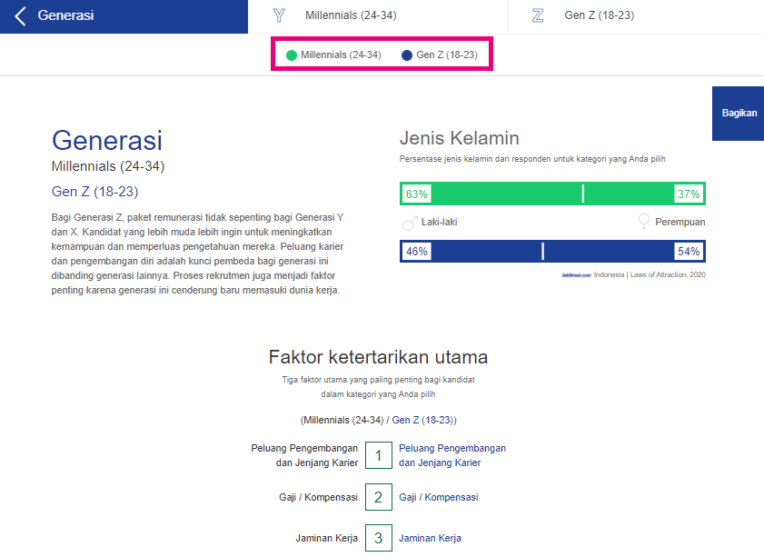Click the Generasi header title in top bar
Screen dimensions: 764x557
65,15
